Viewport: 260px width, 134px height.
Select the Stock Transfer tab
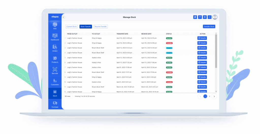(x=86, y=26)
